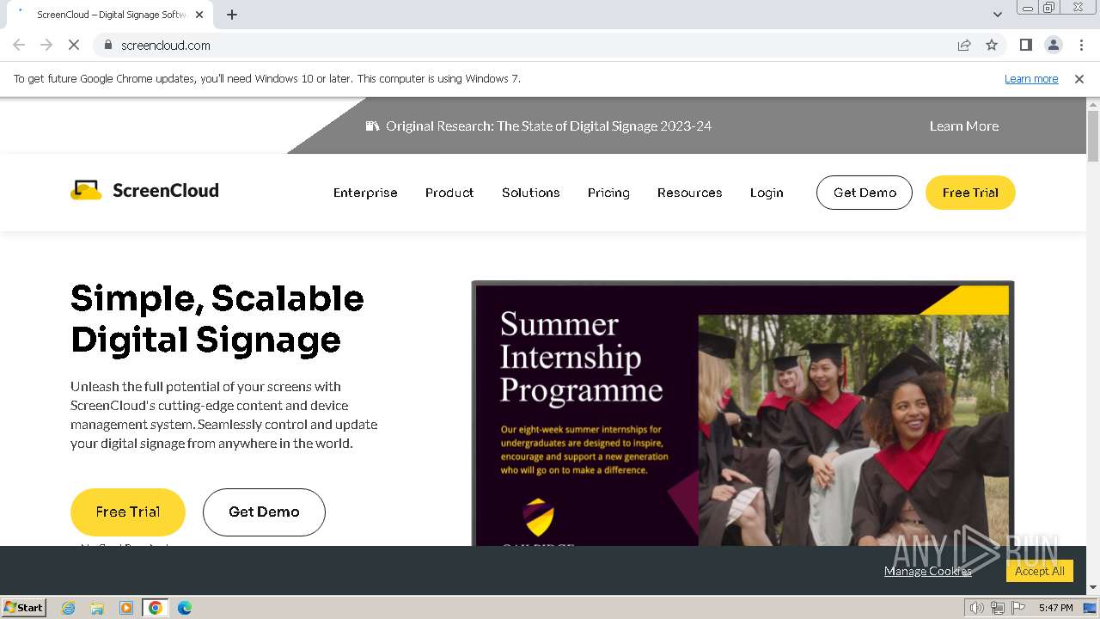1100x619 pixels.
Task: Close the ScreenCloud tab
Action: pyautogui.click(x=199, y=15)
